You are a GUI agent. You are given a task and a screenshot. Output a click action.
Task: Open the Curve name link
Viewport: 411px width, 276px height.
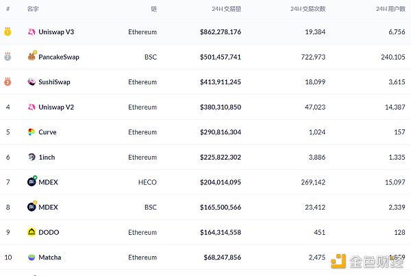(49, 132)
